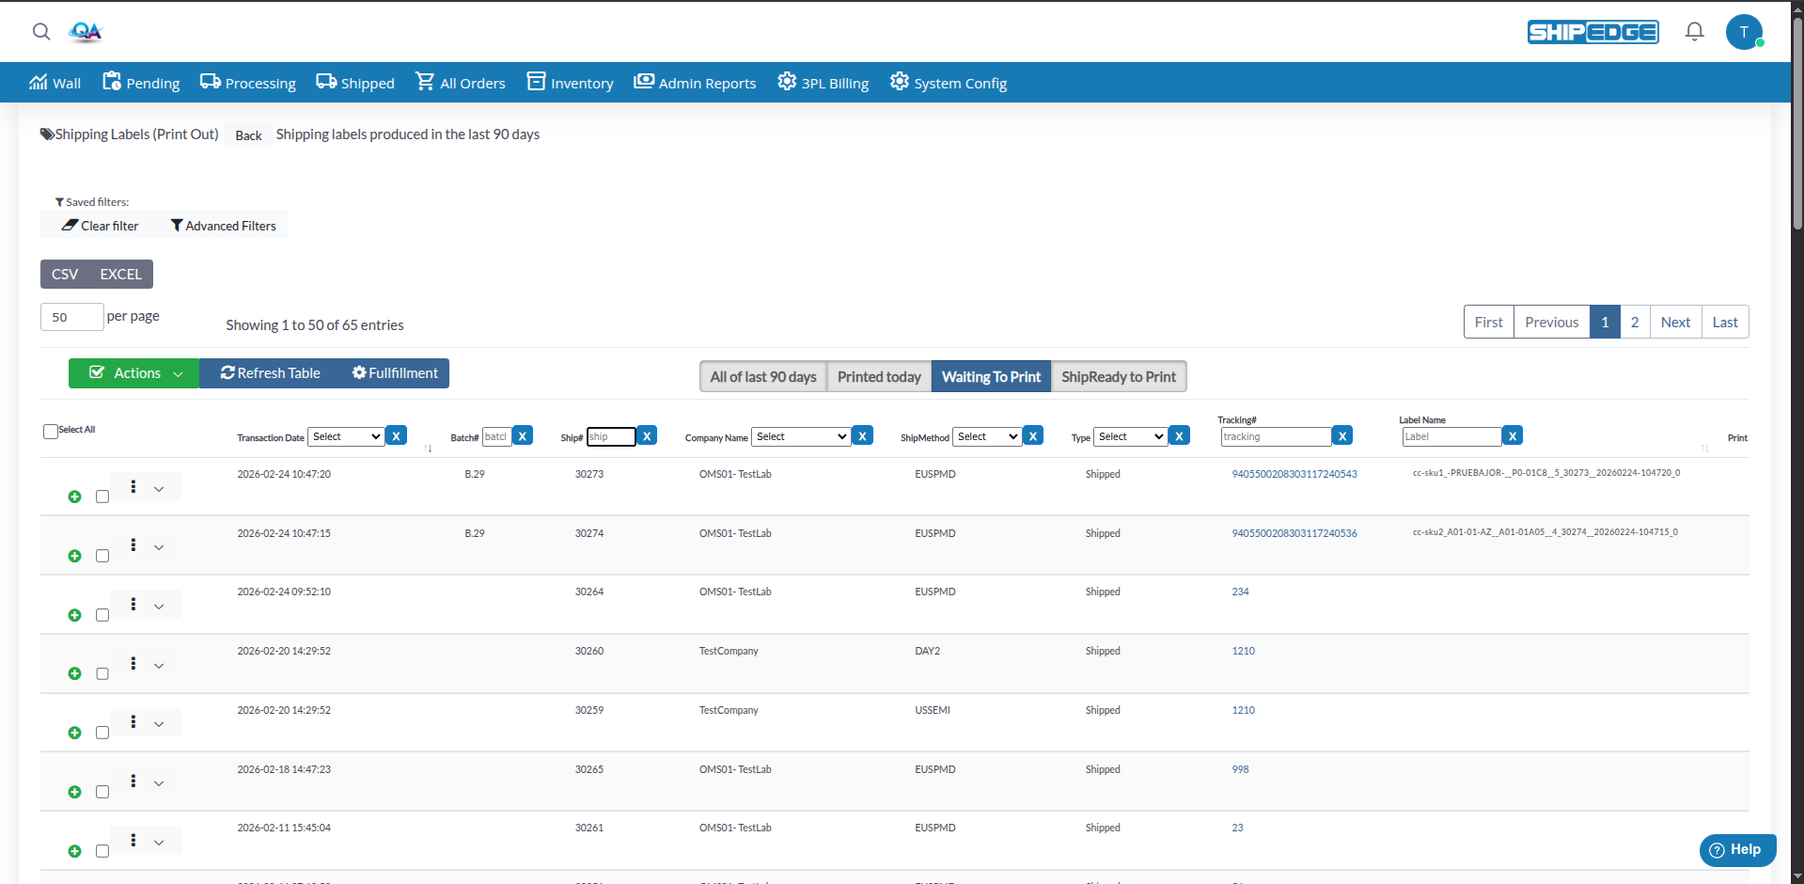Click the page vertical scrollbar
Image resolution: width=1804 pixels, height=884 pixels.
point(1796,122)
